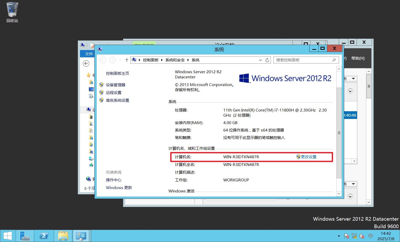
Task: Click the Chinese input method (中) indicator
Action: (370, 236)
